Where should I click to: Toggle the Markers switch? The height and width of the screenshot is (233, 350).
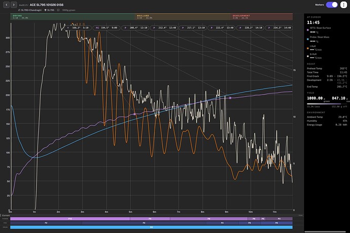point(332,5)
